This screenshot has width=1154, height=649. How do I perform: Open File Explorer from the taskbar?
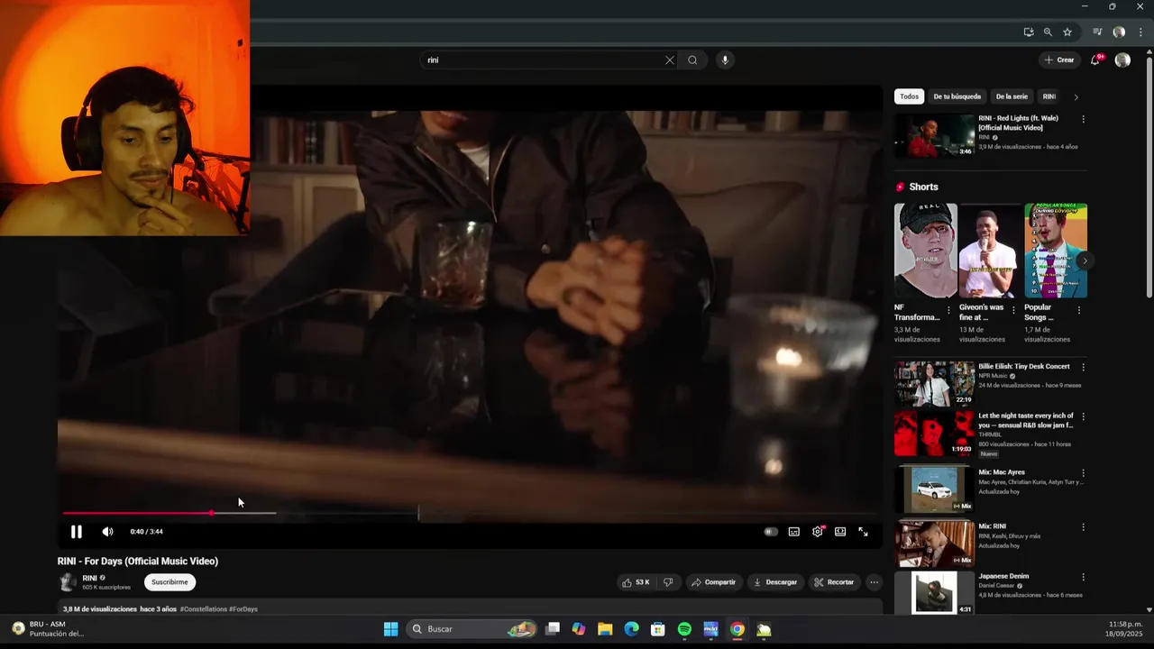(605, 629)
